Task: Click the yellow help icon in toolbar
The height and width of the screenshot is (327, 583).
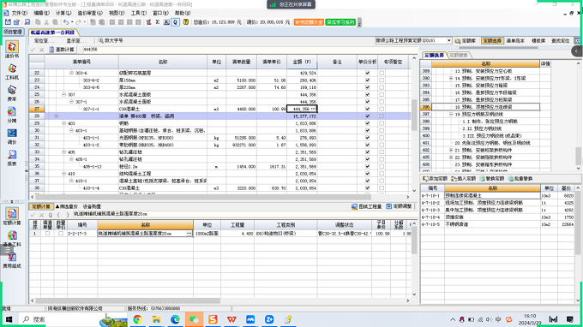Action: click(x=185, y=22)
